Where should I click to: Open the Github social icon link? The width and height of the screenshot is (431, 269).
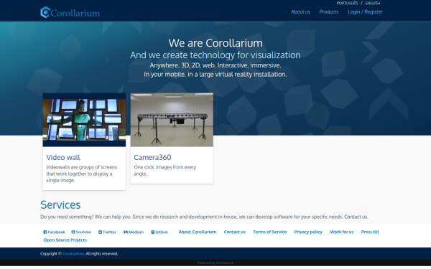[159, 232]
